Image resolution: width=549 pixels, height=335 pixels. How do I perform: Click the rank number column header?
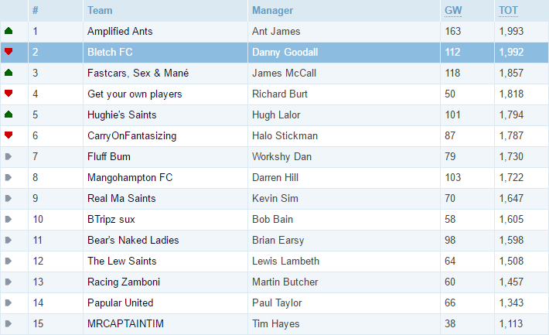[35, 11]
